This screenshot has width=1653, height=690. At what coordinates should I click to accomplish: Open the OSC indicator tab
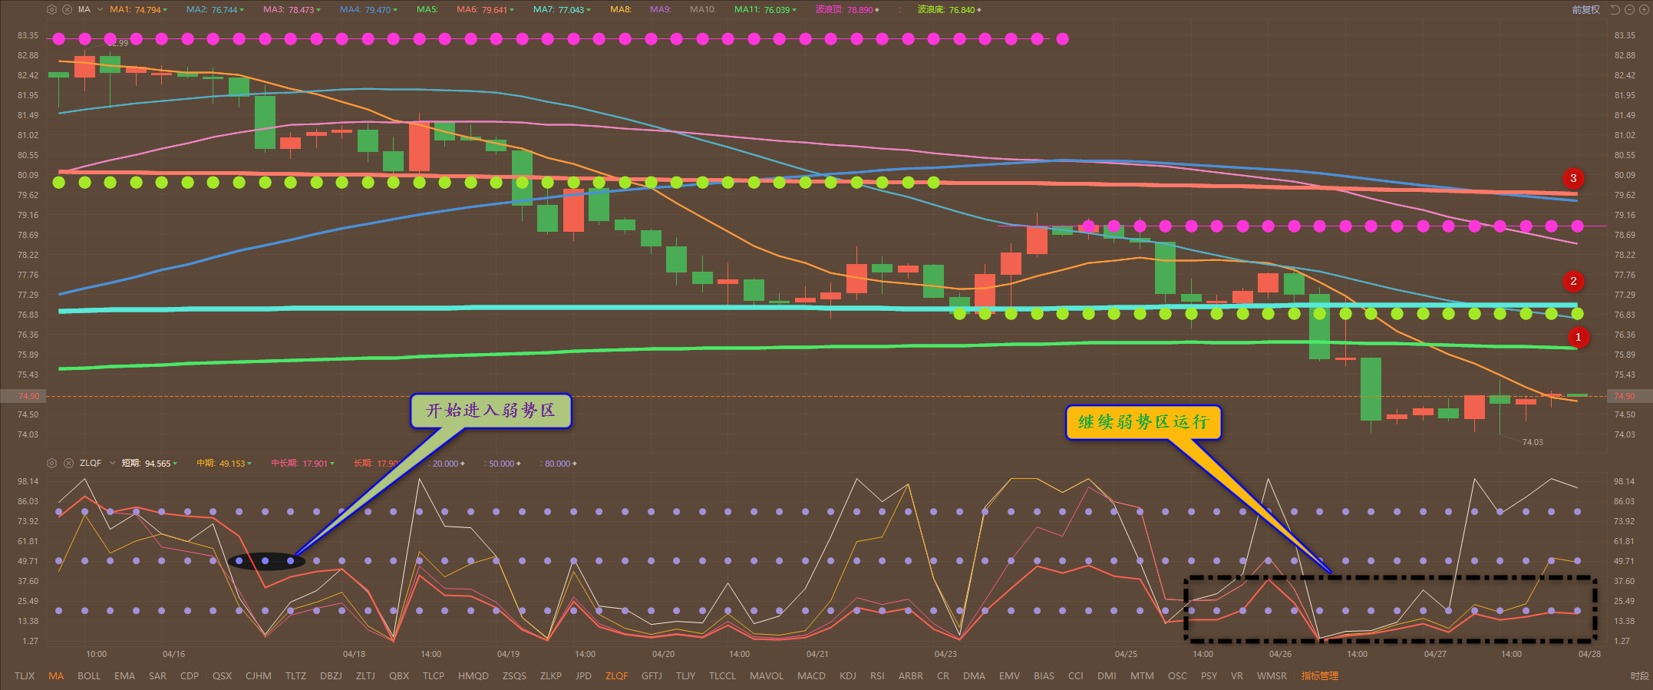click(x=1177, y=676)
